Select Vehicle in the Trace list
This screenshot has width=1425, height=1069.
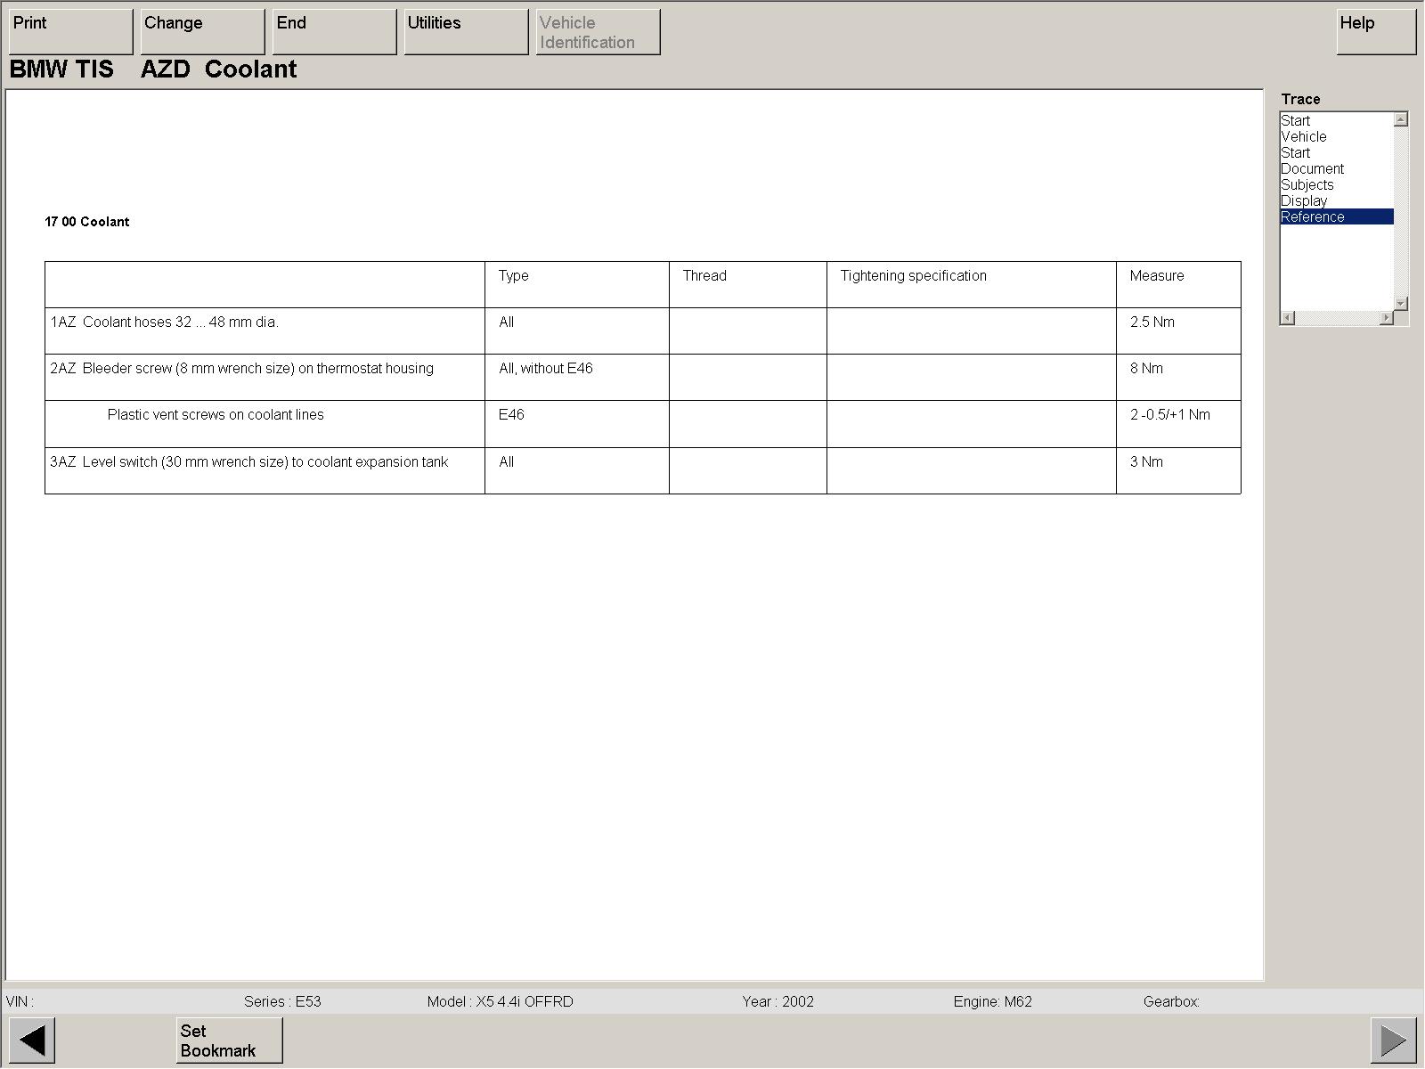coord(1304,137)
